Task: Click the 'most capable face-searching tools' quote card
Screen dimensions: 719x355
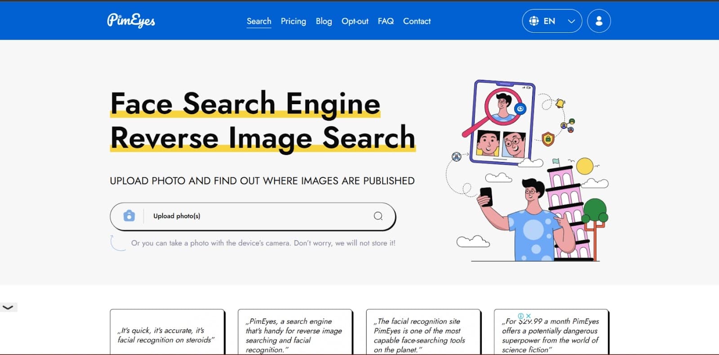Action: point(423,332)
